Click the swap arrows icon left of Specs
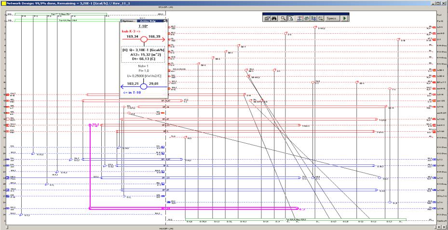Image resolution: width=448 pixels, height=230 pixels. pos(320,18)
